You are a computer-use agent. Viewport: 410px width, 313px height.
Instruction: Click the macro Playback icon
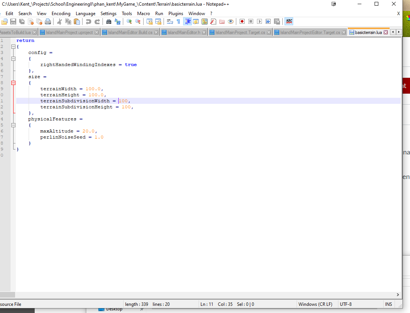point(259,22)
